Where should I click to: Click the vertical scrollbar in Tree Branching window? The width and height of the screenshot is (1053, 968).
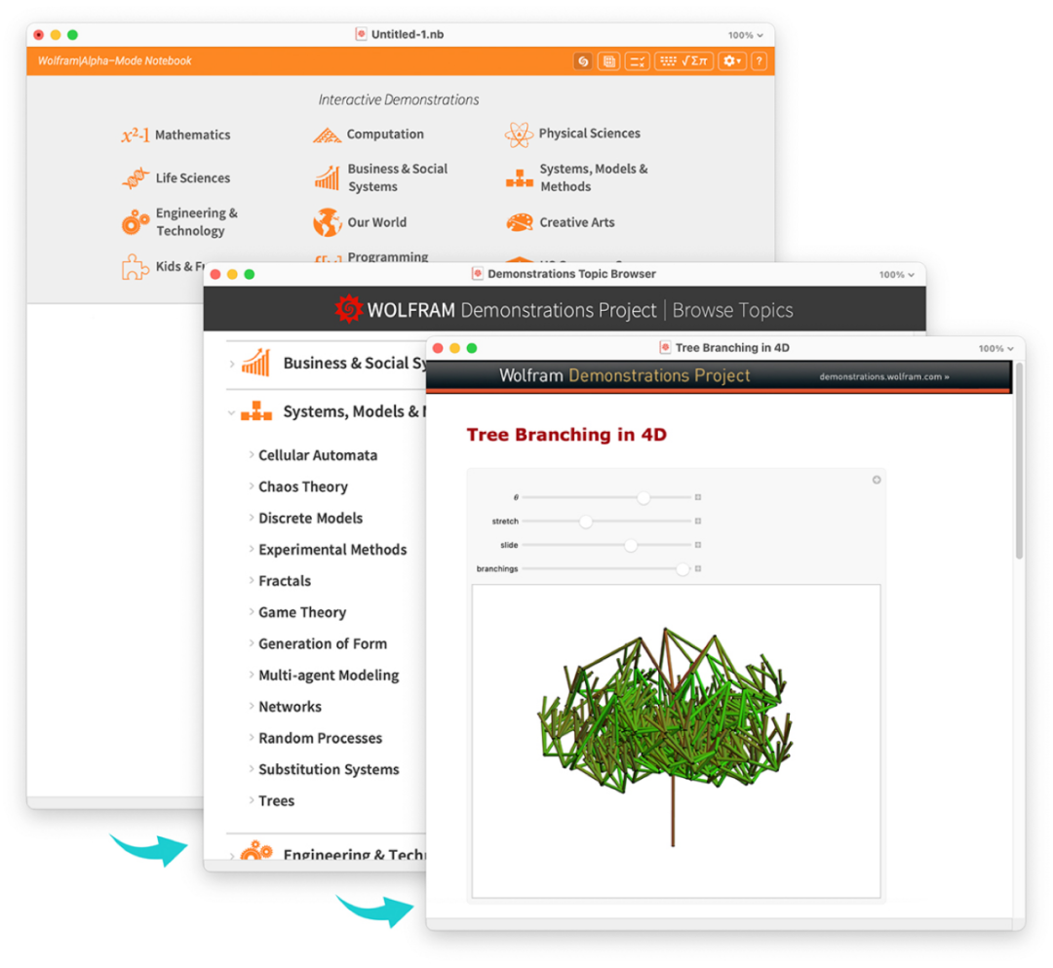click(1020, 461)
